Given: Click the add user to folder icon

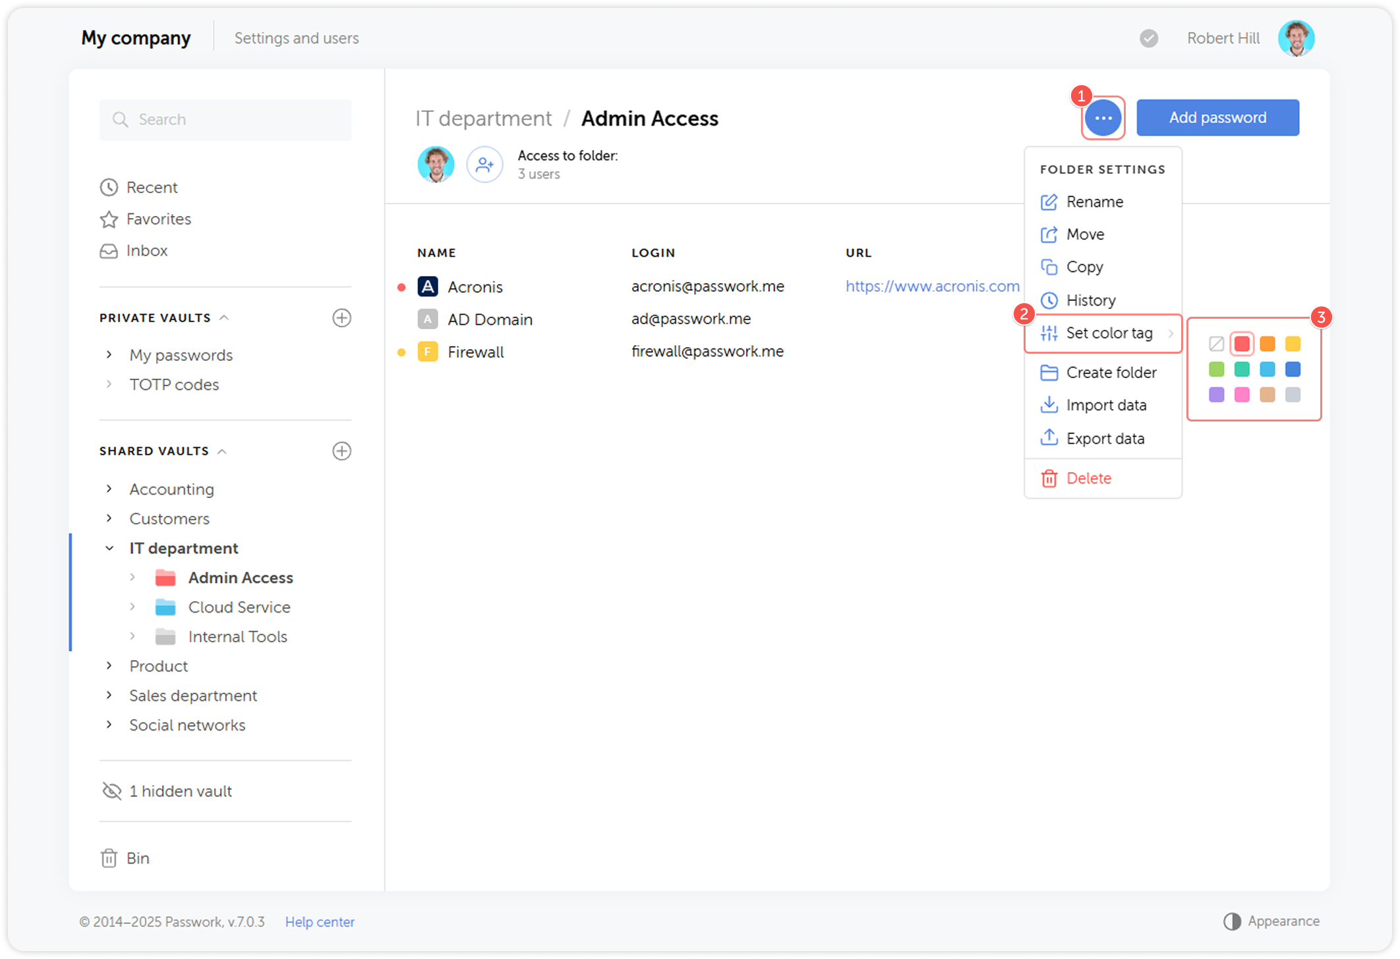Looking at the screenshot, I should 484,165.
